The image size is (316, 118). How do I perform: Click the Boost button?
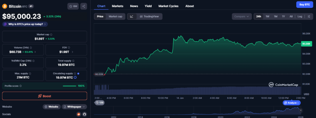click(x=44, y=96)
